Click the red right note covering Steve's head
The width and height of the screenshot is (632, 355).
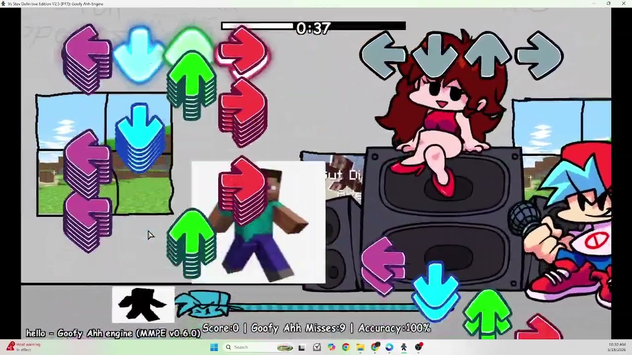point(242,191)
